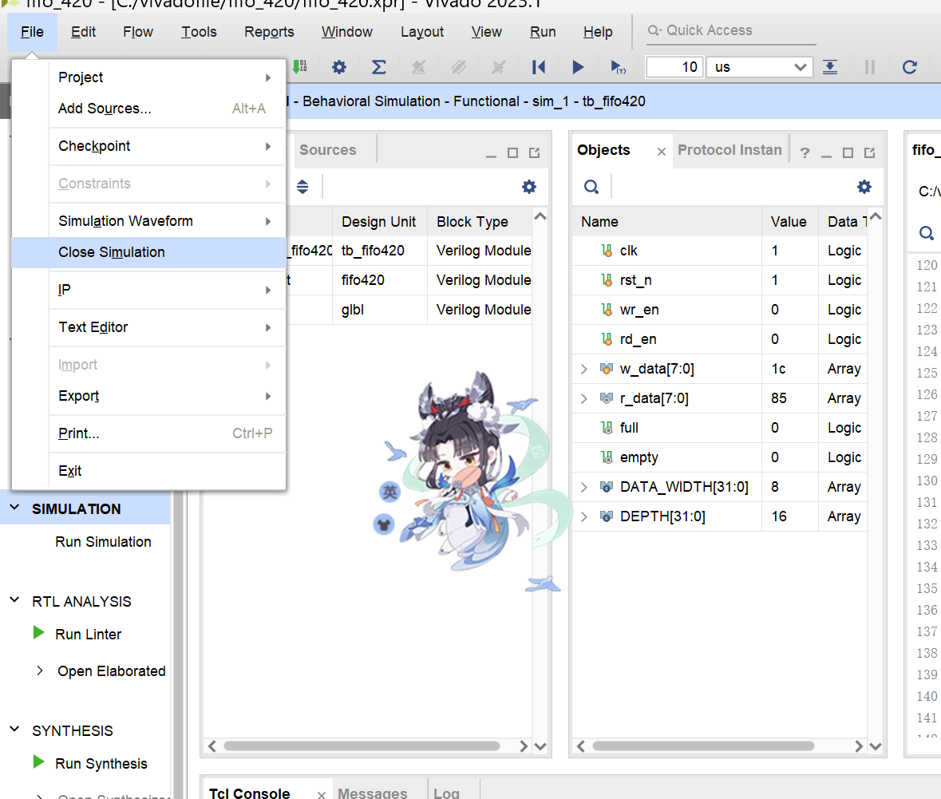Maximize the Objects panel

848,153
